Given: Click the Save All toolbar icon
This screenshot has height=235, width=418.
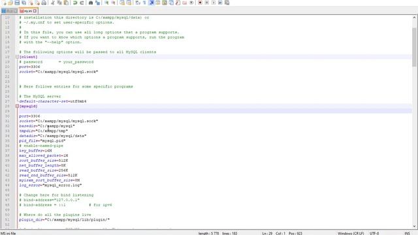Looking at the screenshot, I should click(x=24, y=3).
